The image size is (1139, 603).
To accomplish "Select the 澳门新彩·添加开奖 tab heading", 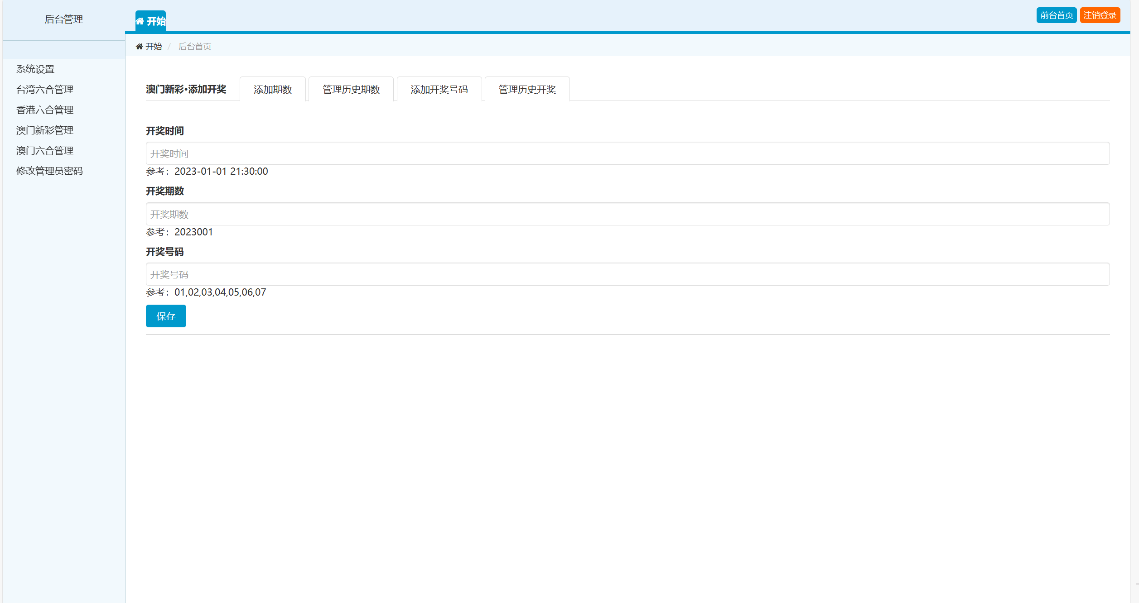I will [186, 89].
